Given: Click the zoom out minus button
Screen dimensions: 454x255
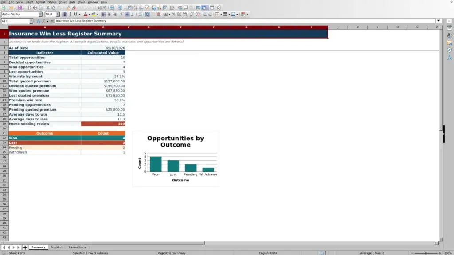Looking at the screenshot, I should tap(412, 253).
